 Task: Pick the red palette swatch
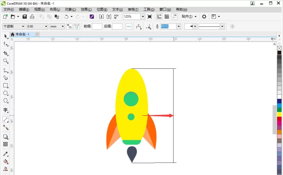279,118
